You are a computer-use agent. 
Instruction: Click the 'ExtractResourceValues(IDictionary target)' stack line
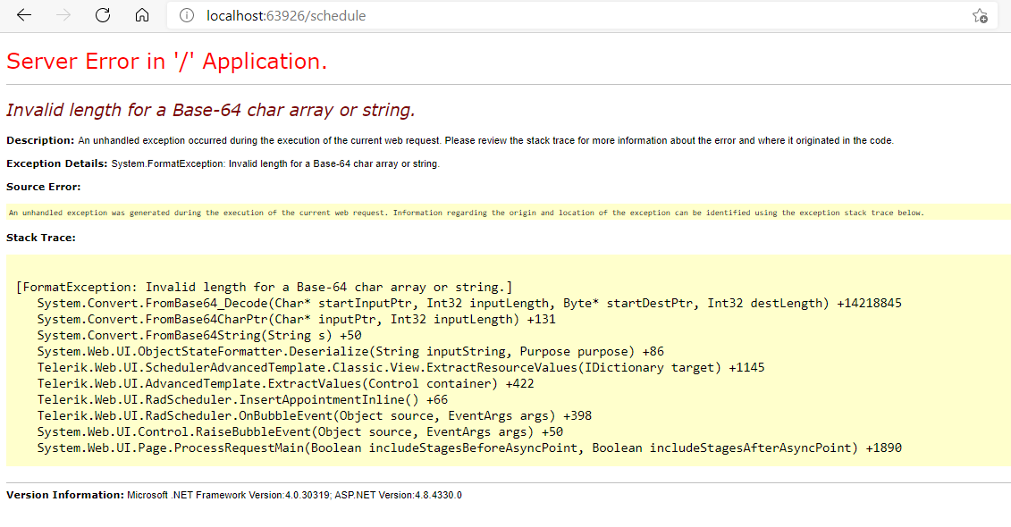pos(401,368)
